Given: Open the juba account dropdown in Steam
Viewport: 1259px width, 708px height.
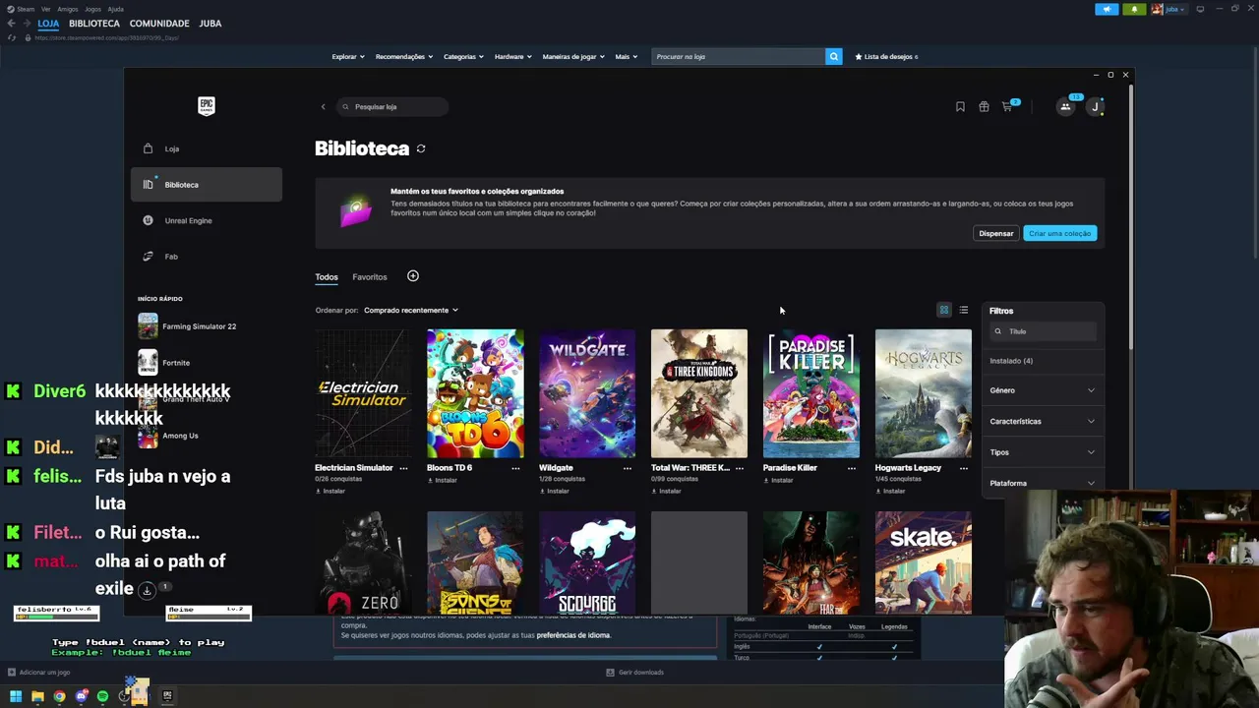Looking at the screenshot, I should (1169, 9).
